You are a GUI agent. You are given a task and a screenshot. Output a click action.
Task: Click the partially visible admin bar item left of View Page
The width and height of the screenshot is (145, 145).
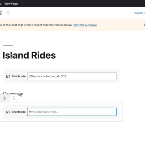pos(0,4)
